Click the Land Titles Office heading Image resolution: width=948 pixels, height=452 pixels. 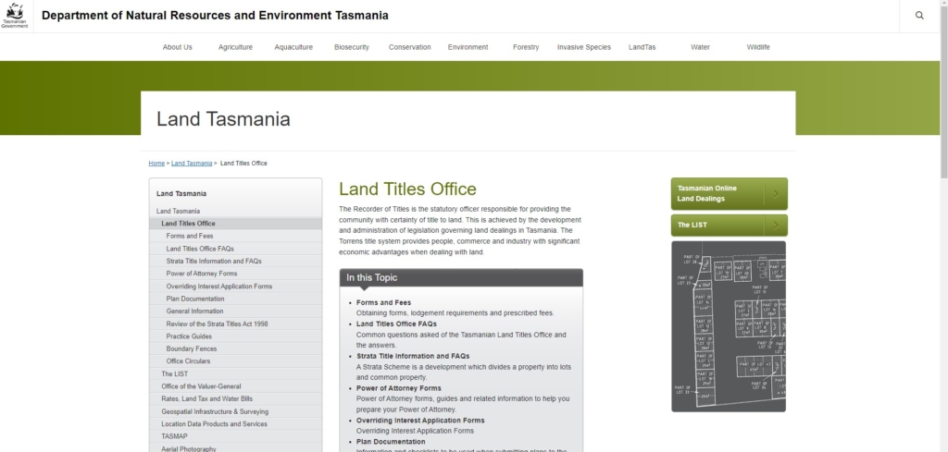click(407, 189)
